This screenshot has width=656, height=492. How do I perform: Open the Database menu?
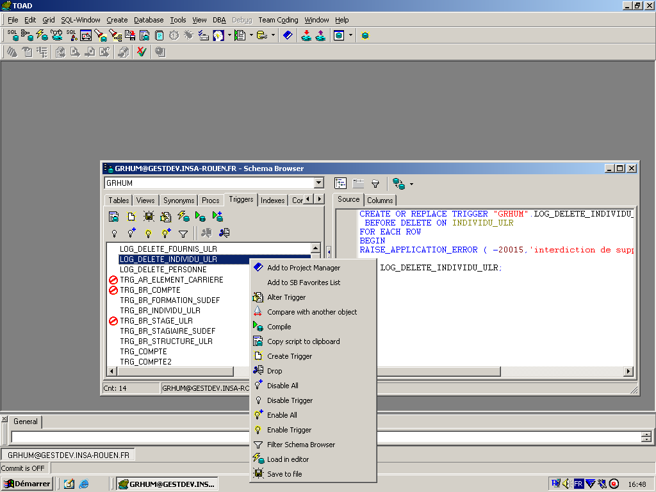pos(149,20)
